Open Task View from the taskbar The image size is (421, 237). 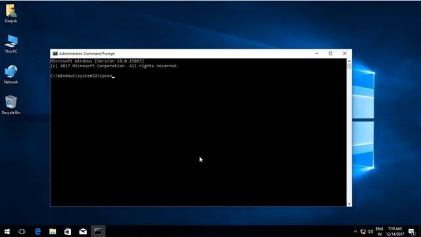(22, 231)
